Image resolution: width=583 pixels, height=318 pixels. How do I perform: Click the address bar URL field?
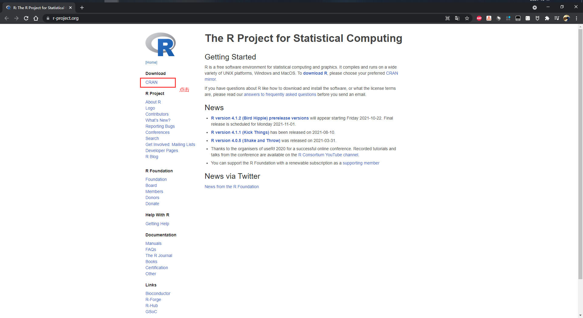tap(213, 18)
